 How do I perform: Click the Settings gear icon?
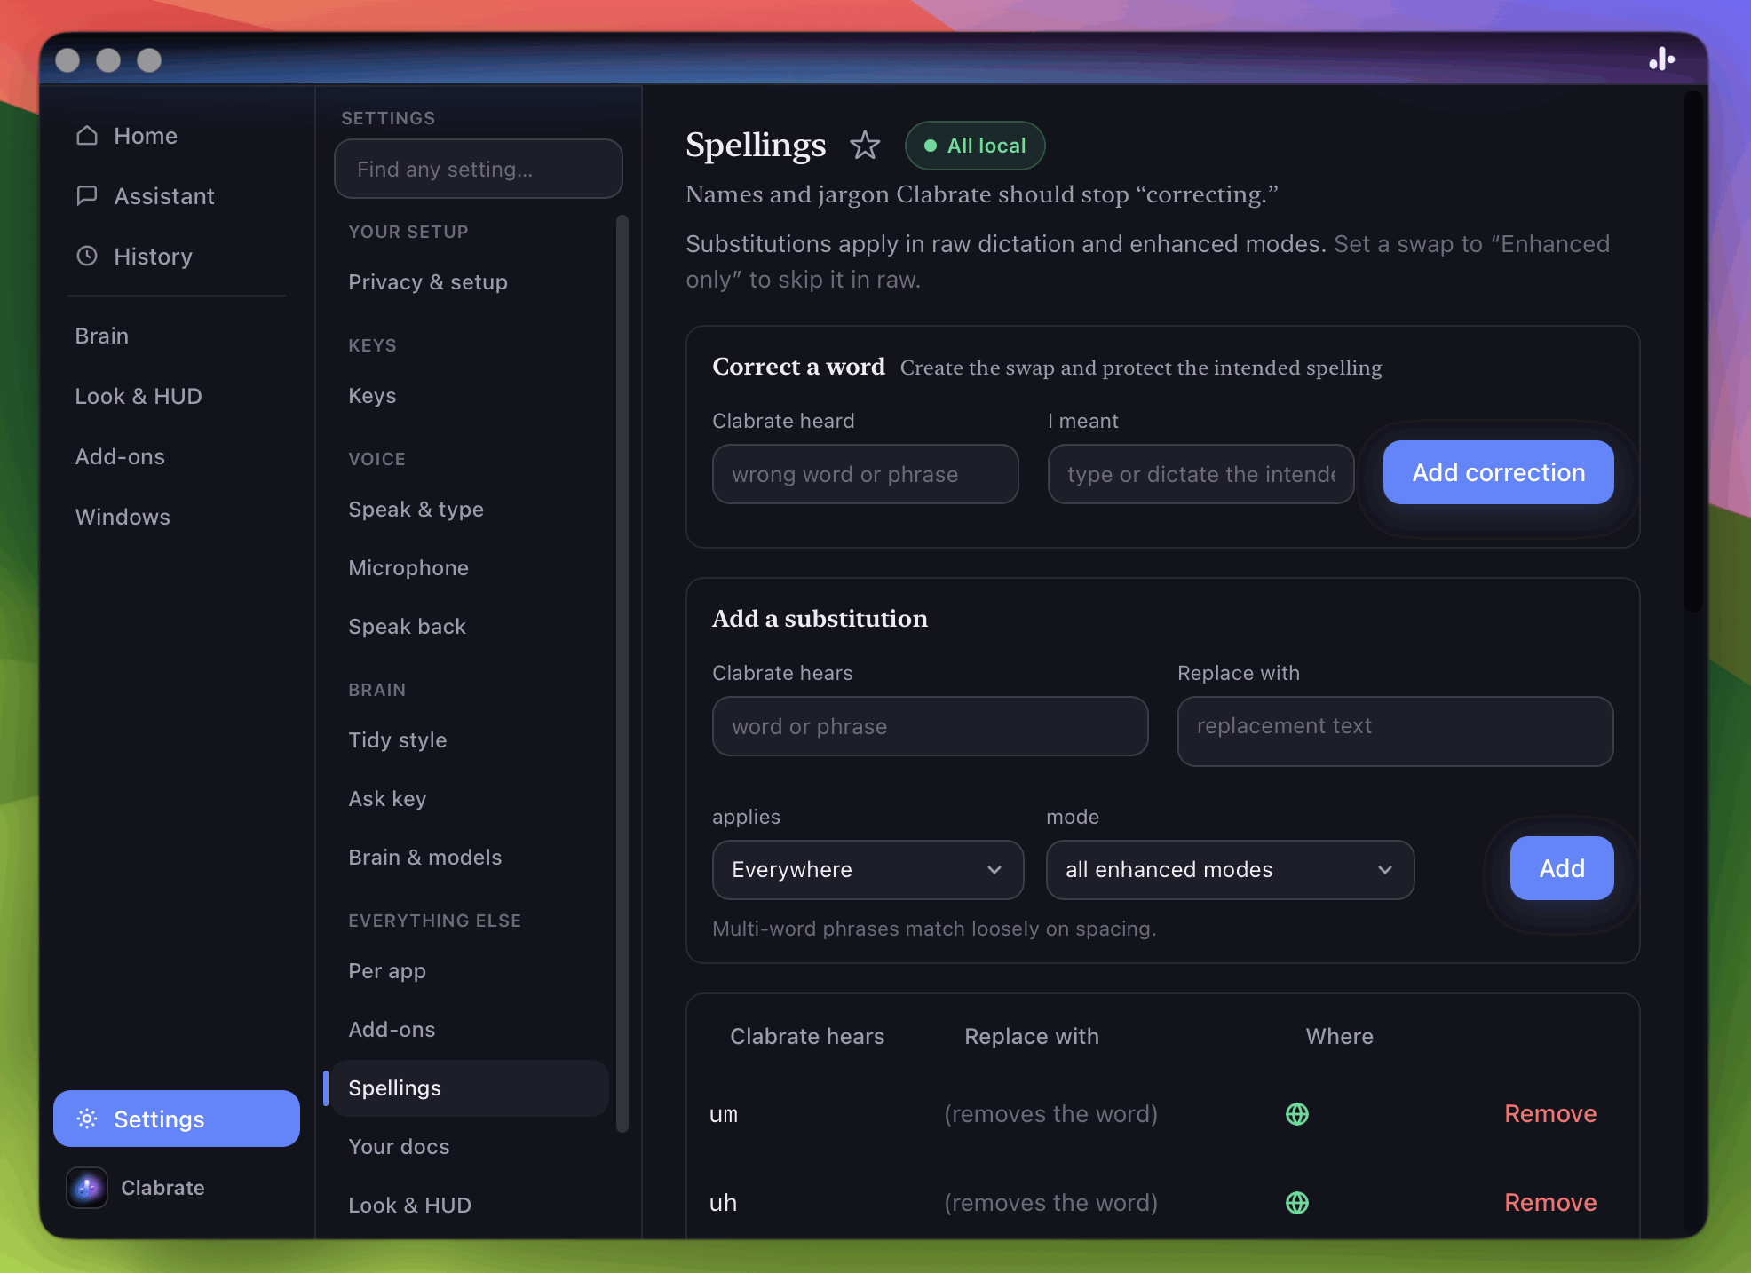87,1119
